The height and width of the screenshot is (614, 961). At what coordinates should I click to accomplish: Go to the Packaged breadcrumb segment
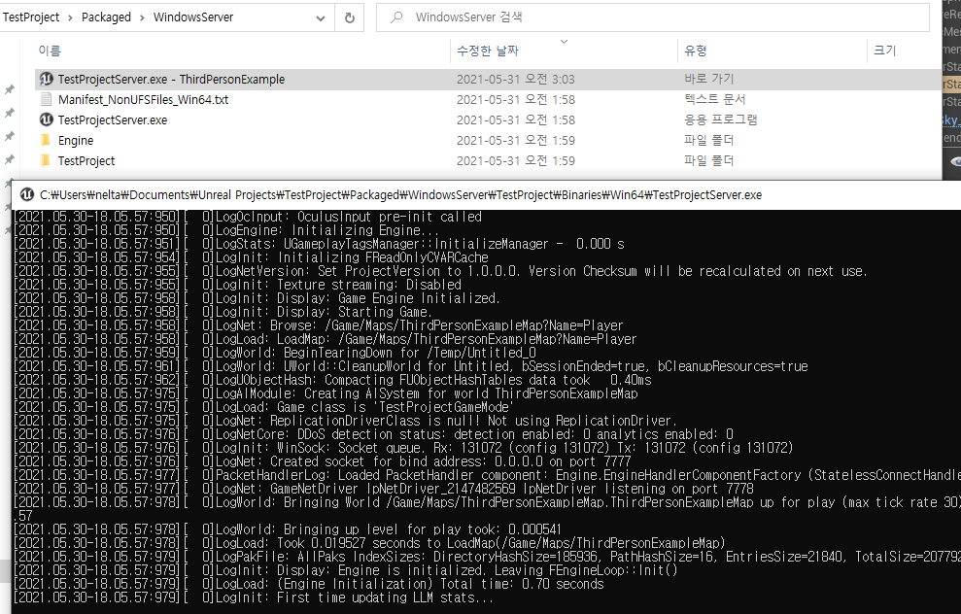(x=106, y=17)
